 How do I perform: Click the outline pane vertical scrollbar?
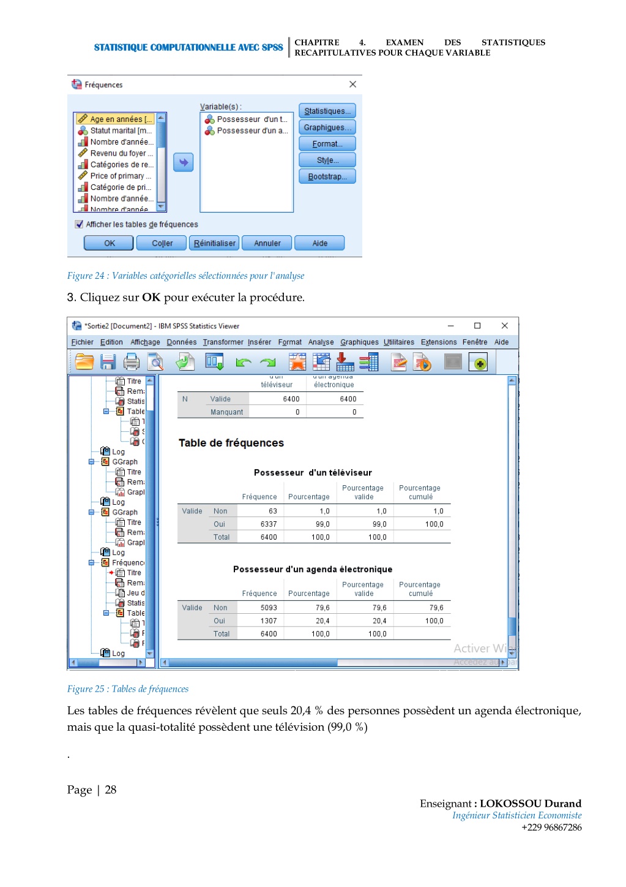pyautogui.click(x=149, y=517)
